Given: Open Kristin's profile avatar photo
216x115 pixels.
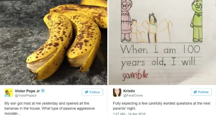Looking at the screenshot, I should (117, 93).
